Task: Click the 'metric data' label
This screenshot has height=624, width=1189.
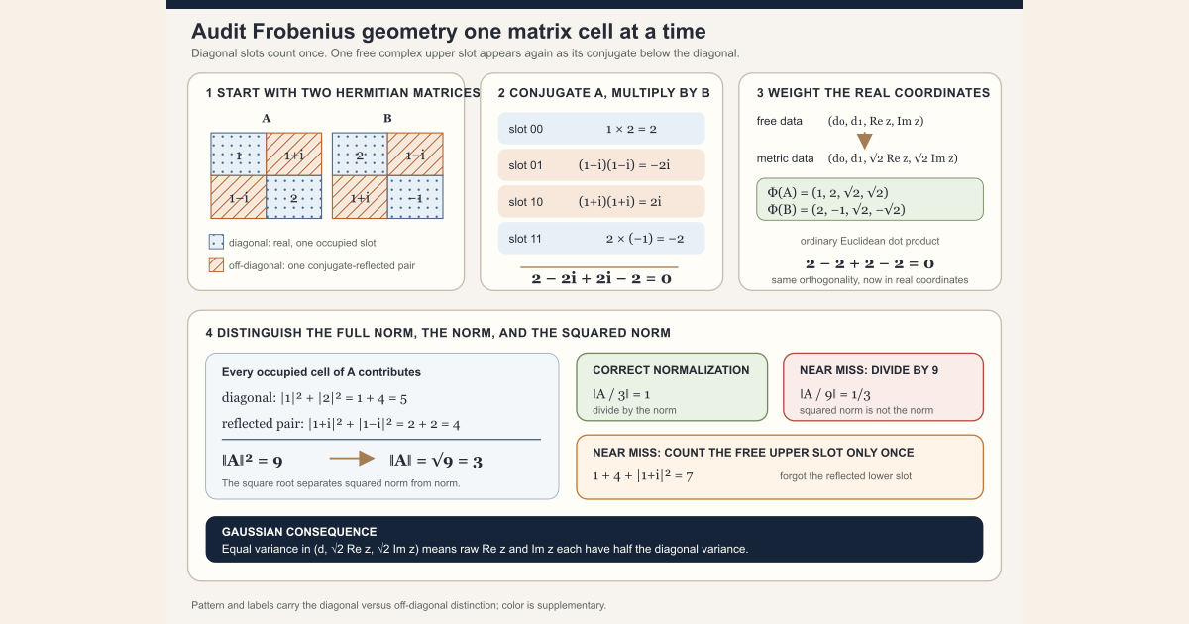Action: click(786, 158)
